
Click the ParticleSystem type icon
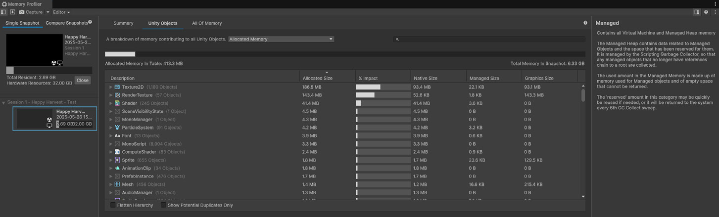(117, 128)
